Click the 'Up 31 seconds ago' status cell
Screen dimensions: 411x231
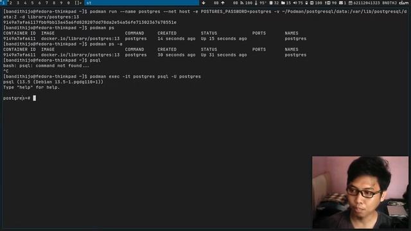point(224,55)
